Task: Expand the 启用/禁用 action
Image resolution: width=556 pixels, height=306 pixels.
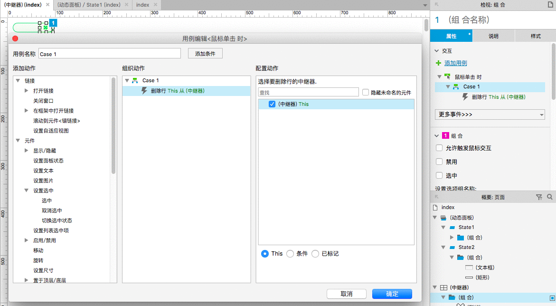Action: click(26, 240)
